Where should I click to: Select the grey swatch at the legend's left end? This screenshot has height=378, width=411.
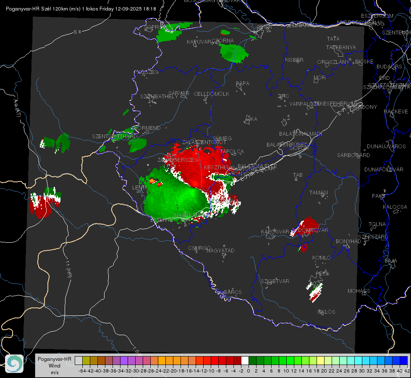click(x=79, y=360)
